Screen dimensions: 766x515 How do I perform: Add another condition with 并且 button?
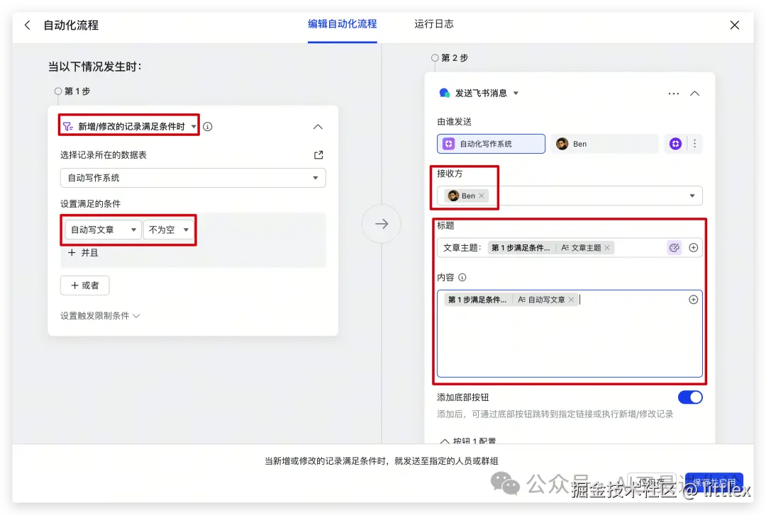coord(84,252)
